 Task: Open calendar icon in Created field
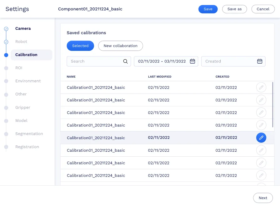pyautogui.click(x=260, y=61)
